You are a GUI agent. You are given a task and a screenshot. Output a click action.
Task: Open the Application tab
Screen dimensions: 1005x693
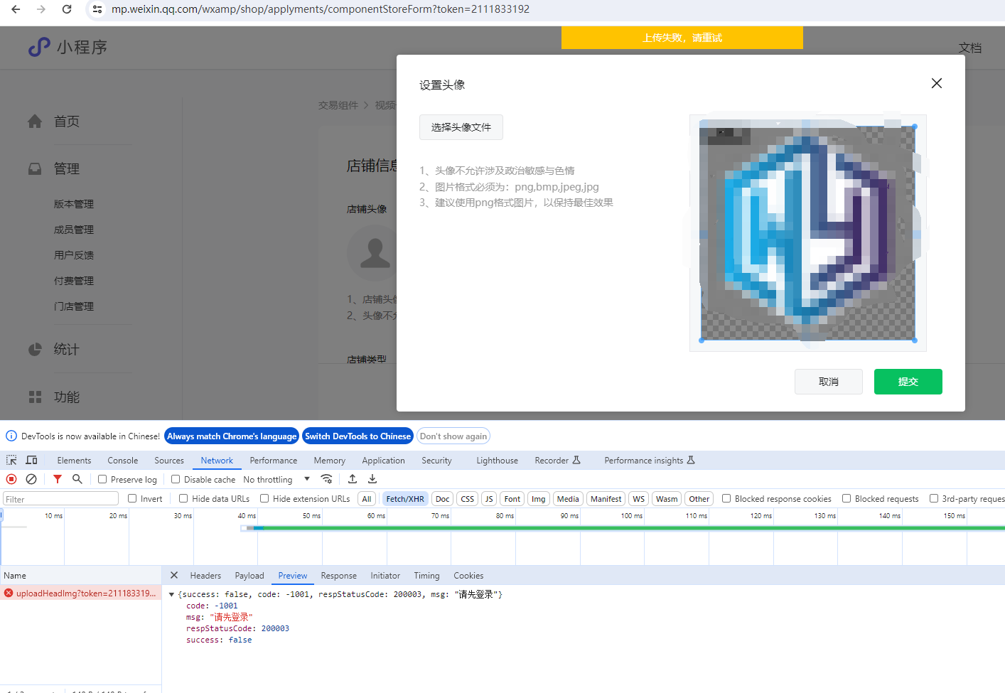[x=383, y=461]
